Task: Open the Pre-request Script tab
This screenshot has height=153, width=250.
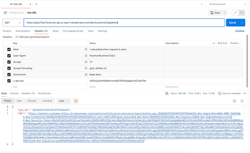Action: tap(73, 31)
